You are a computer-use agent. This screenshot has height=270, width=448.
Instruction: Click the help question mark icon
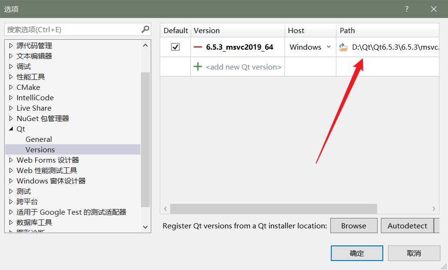pyautogui.click(x=406, y=9)
